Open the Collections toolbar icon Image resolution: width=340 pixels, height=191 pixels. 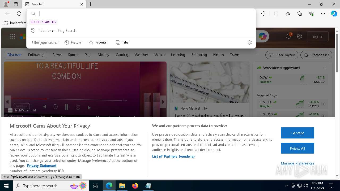[x=300, y=14]
